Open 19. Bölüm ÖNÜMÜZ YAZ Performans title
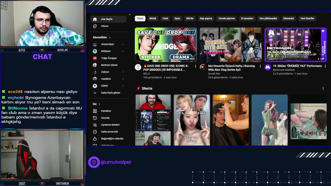The width and height of the screenshot is (331, 186). coord(297,66)
